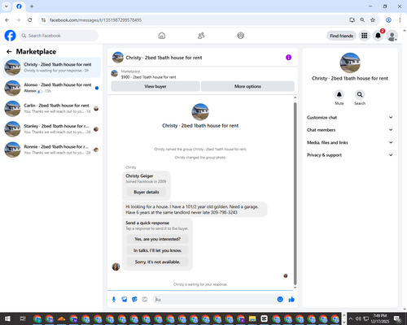Click the sender avatar beside quick responses

point(116,266)
